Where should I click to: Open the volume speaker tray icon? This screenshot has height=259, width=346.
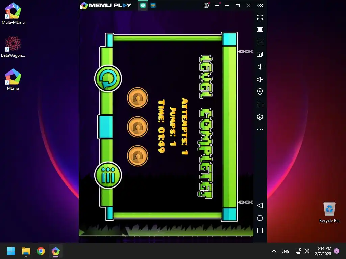306,251
